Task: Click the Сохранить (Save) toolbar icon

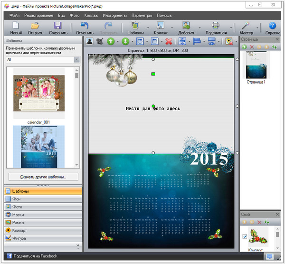Action: pos(58,26)
